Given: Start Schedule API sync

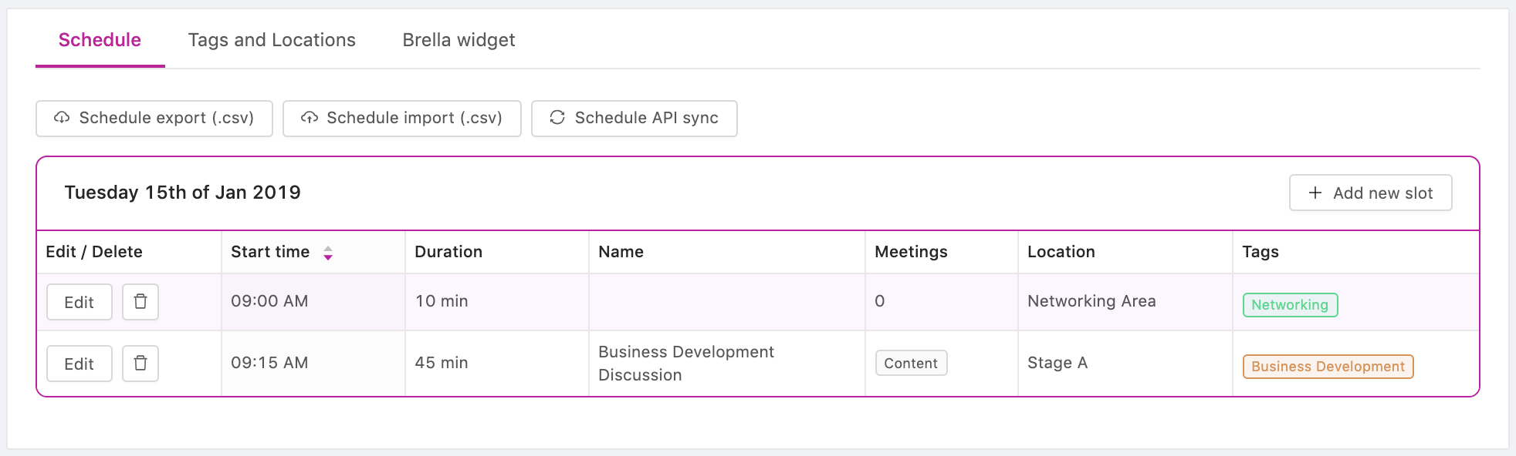Looking at the screenshot, I should (634, 119).
